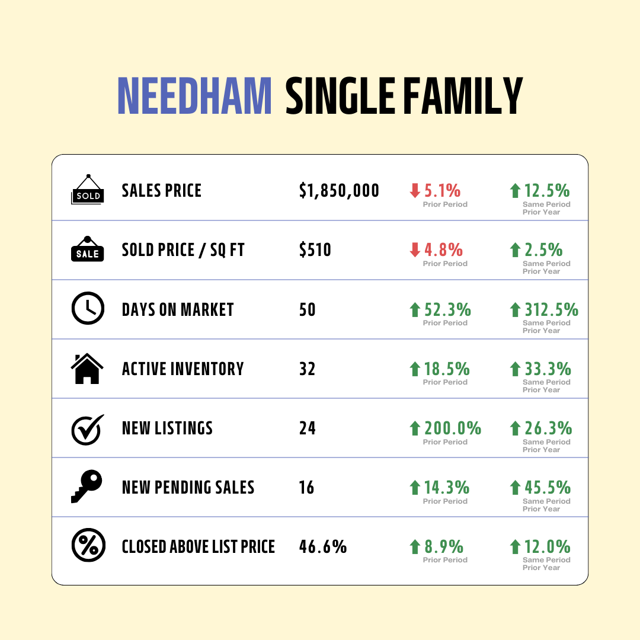Click the 12.5% same period prior year figure
640x640 pixels.
click(547, 191)
